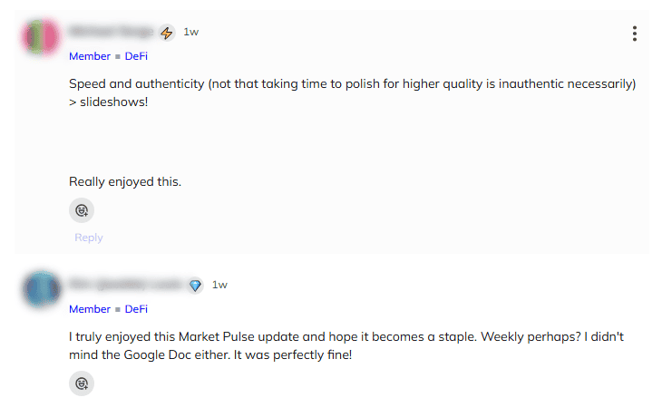
Task: Click the blurred username of the second commenter
Action: point(126,286)
